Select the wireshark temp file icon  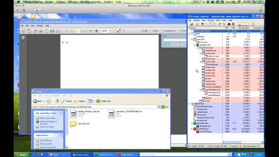(112, 114)
